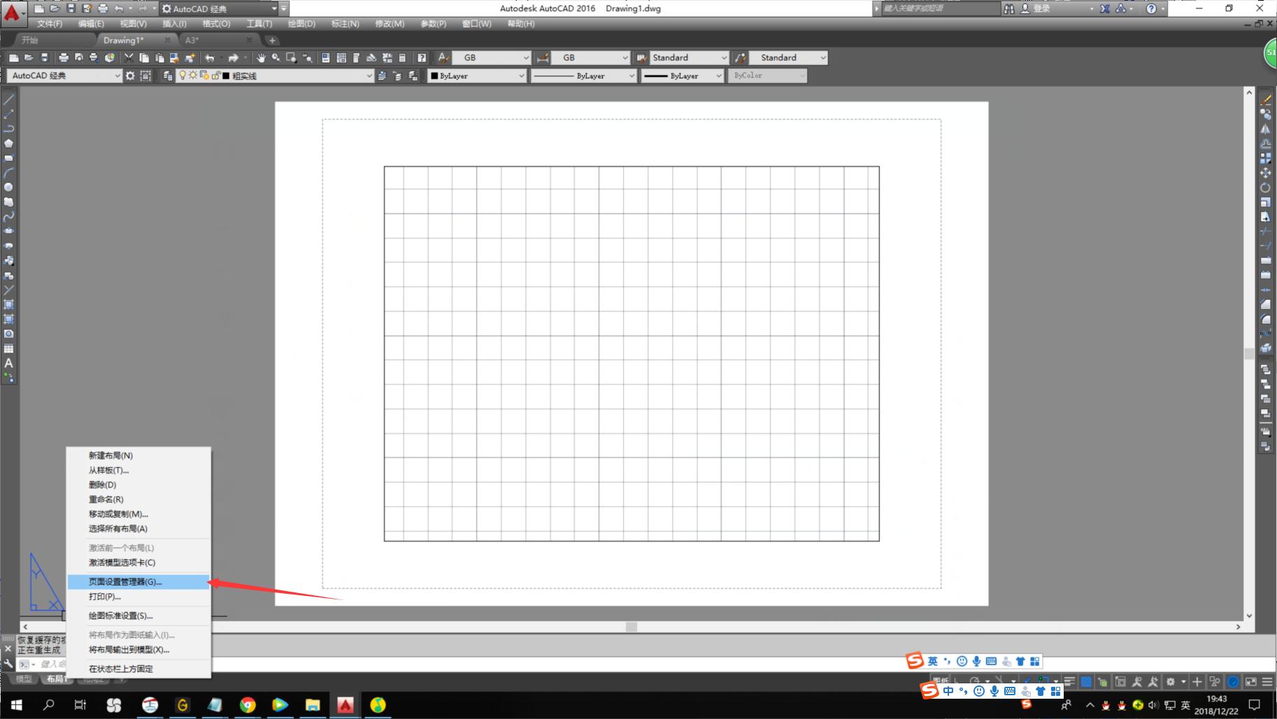This screenshot has height=719, width=1277.
Task: Click the layer color swatch
Action: coord(226,76)
